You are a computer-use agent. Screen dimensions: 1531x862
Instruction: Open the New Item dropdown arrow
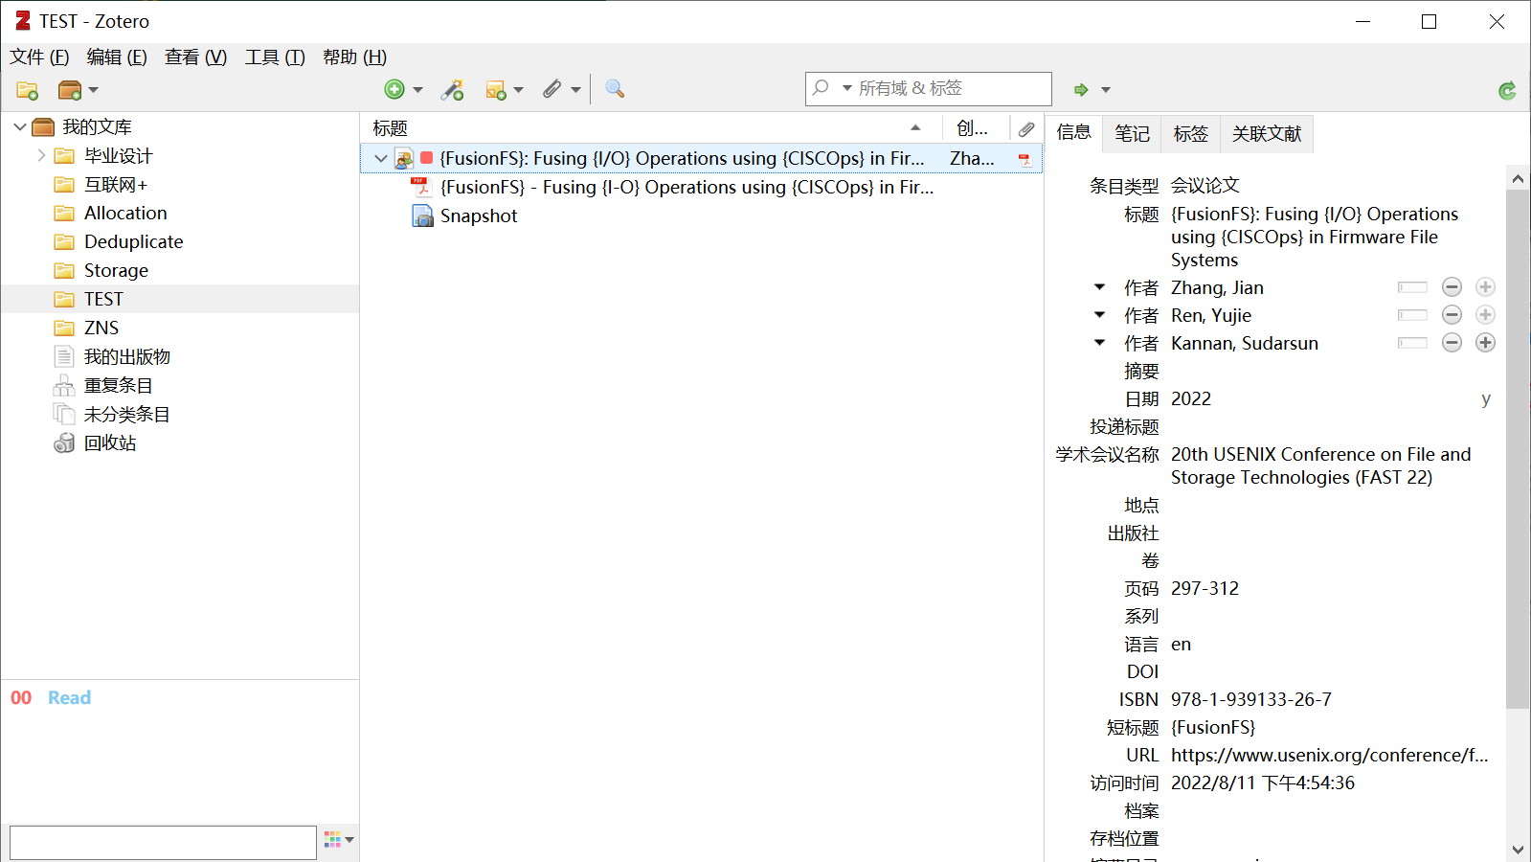tap(417, 90)
